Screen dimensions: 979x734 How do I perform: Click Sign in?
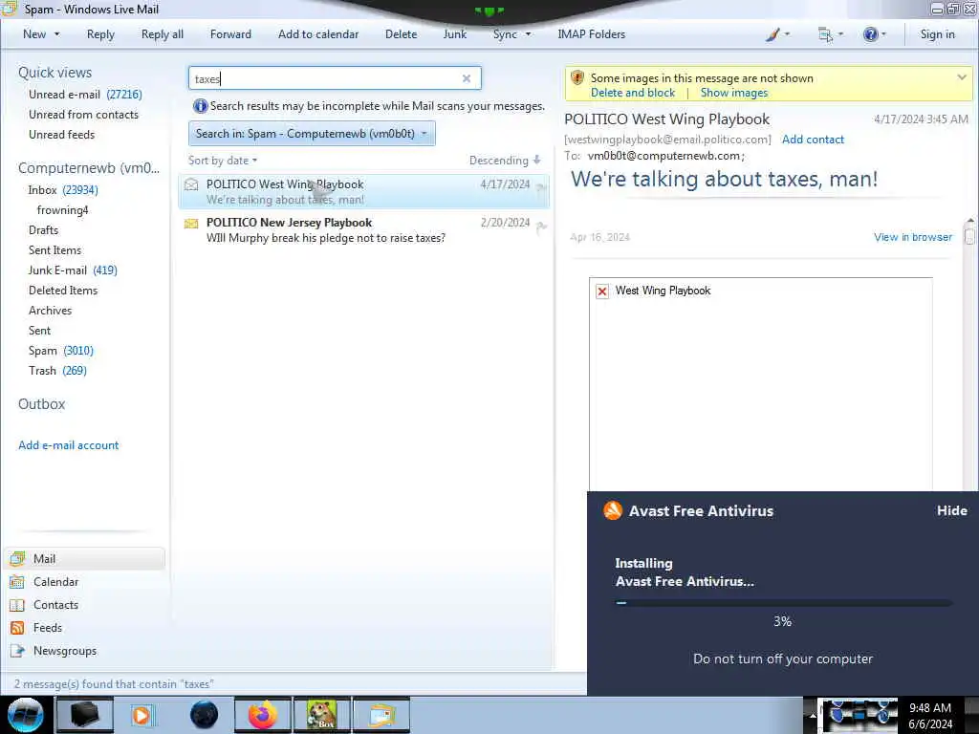click(x=937, y=34)
